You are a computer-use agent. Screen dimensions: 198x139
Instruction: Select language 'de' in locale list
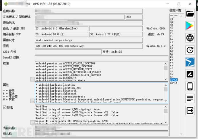(172, 25)
